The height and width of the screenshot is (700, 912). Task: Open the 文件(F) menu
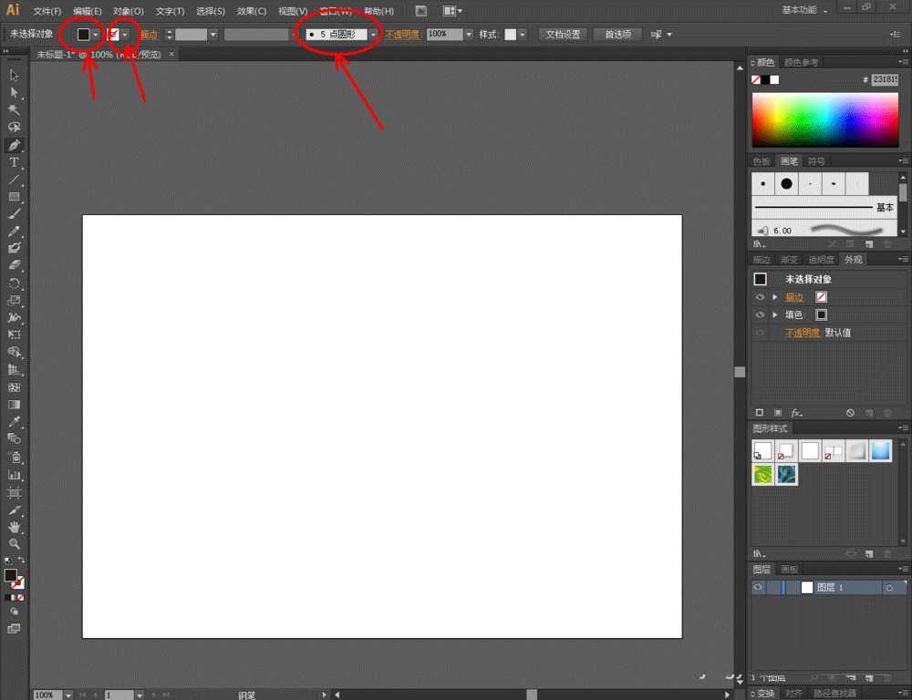coord(47,11)
